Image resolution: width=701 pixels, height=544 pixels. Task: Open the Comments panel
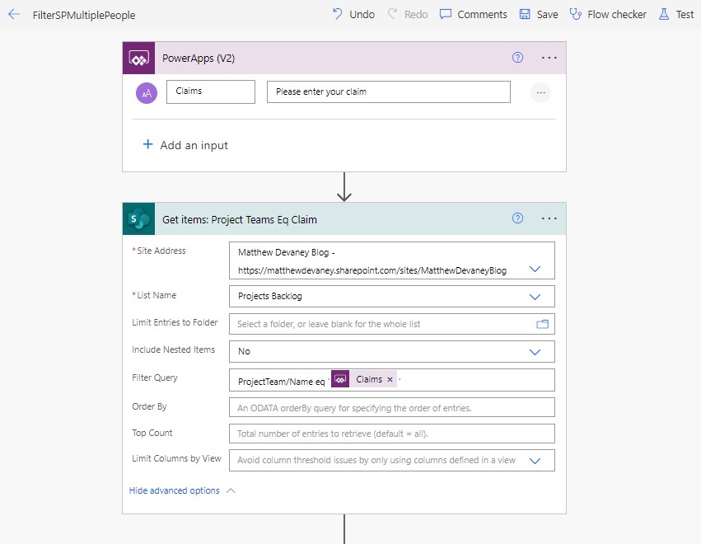474,14
